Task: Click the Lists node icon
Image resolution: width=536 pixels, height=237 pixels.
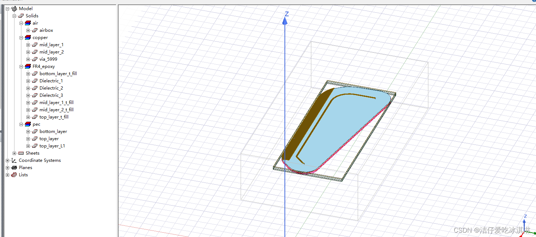Action: coord(14,175)
